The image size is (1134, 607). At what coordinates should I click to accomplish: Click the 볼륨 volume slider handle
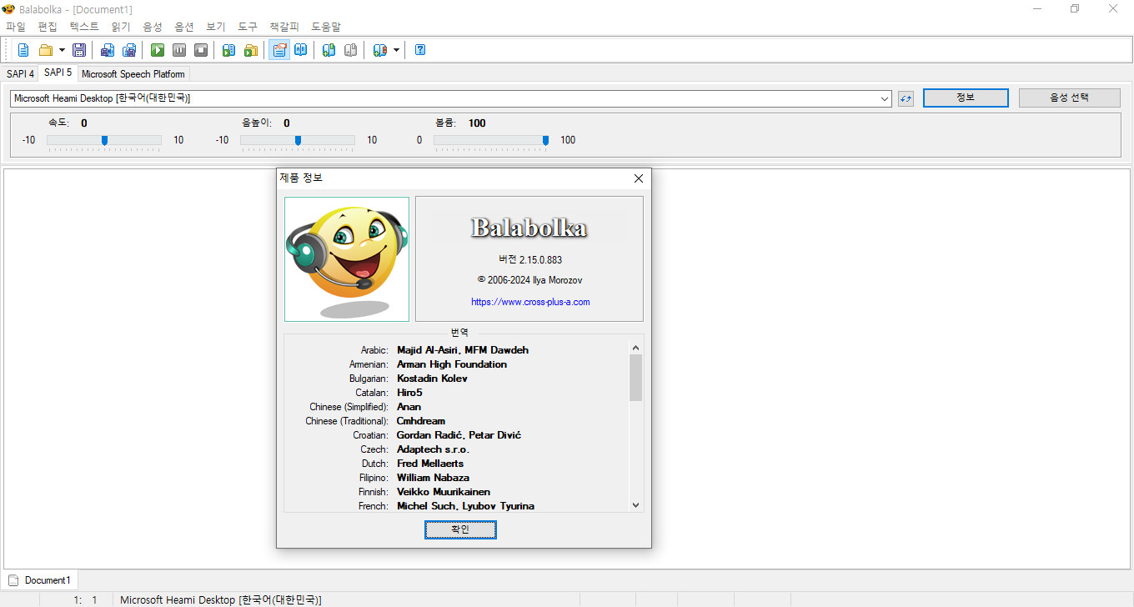tap(545, 141)
